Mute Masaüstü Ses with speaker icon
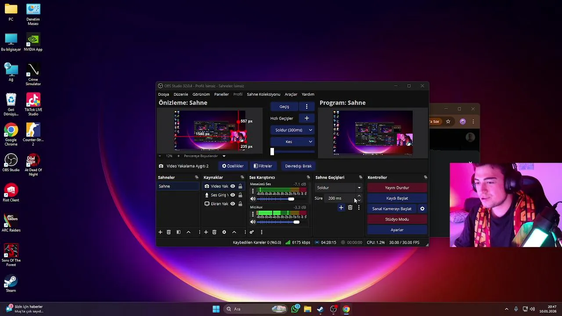The image size is (562, 316). tap(252, 199)
